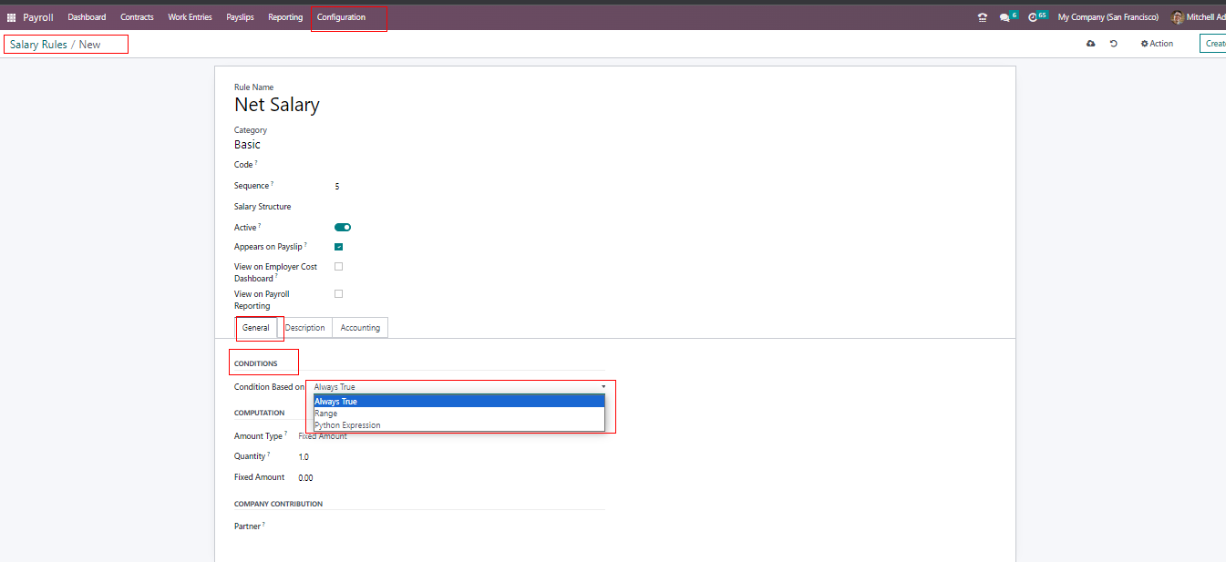
Task: Choose Range in the condition dropdown
Action: click(x=325, y=414)
